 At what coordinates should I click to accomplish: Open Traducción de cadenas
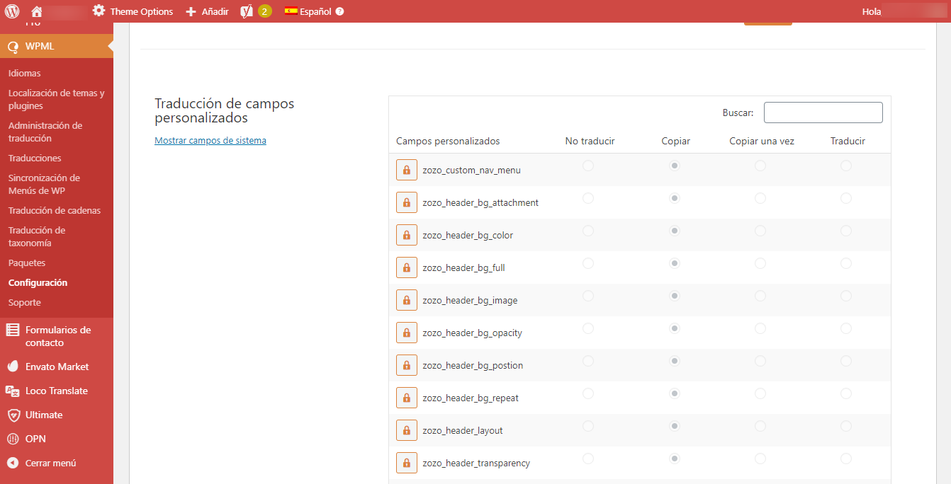pos(55,210)
